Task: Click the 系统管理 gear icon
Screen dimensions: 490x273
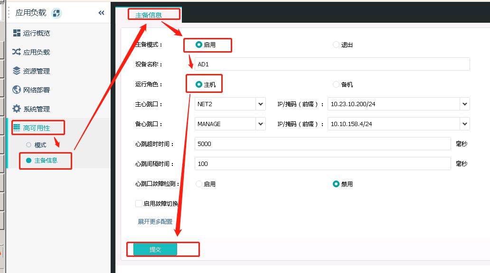Action: pyautogui.click(x=17, y=109)
